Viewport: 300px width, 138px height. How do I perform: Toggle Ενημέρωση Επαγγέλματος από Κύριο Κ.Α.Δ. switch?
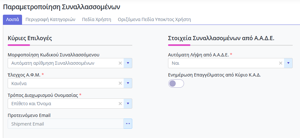(x=176, y=84)
